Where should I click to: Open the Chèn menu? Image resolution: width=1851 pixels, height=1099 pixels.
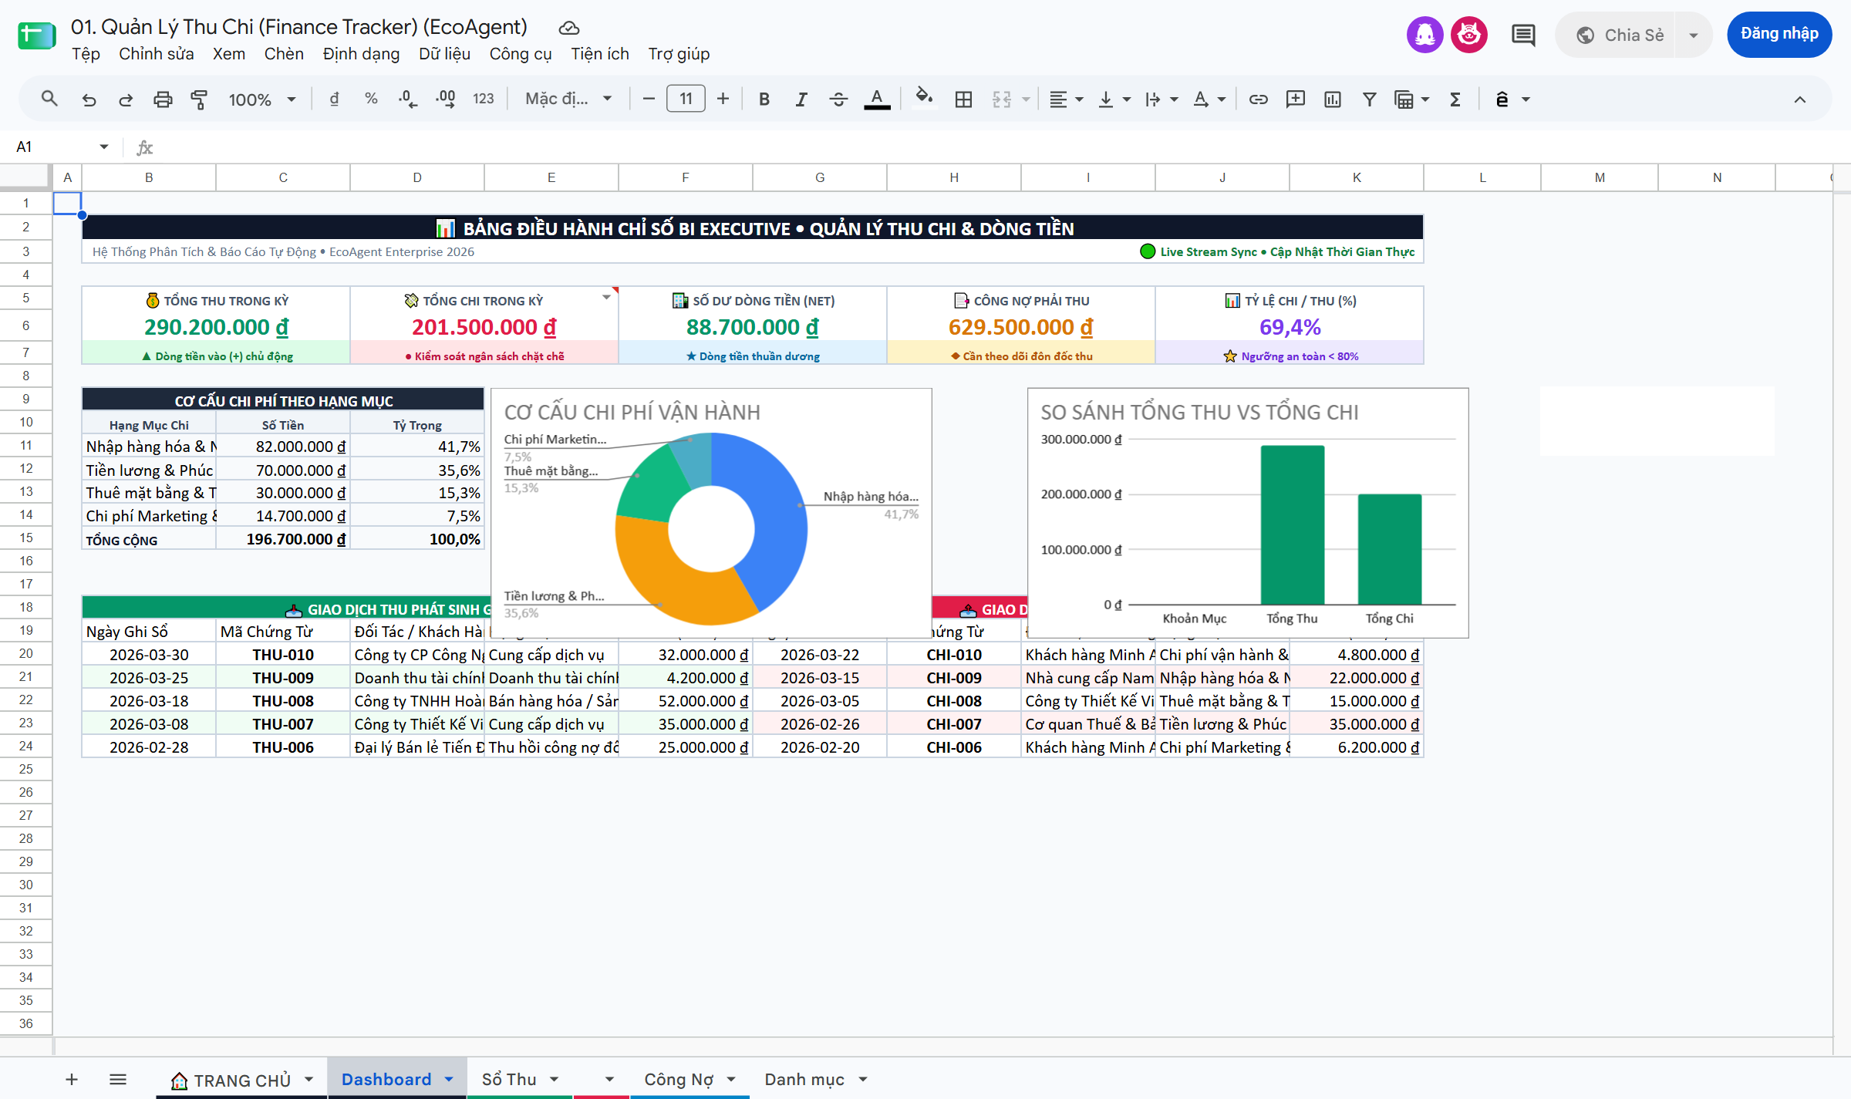(284, 54)
